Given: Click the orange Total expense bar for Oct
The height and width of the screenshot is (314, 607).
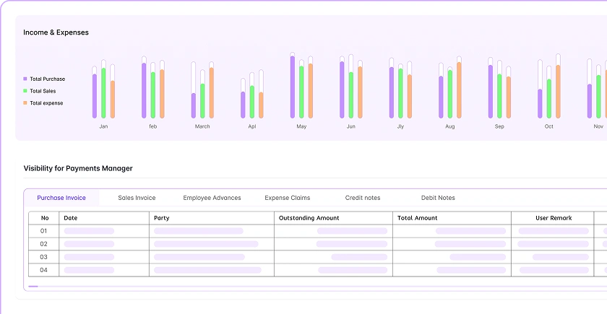Looking at the screenshot, I should click(558, 92).
